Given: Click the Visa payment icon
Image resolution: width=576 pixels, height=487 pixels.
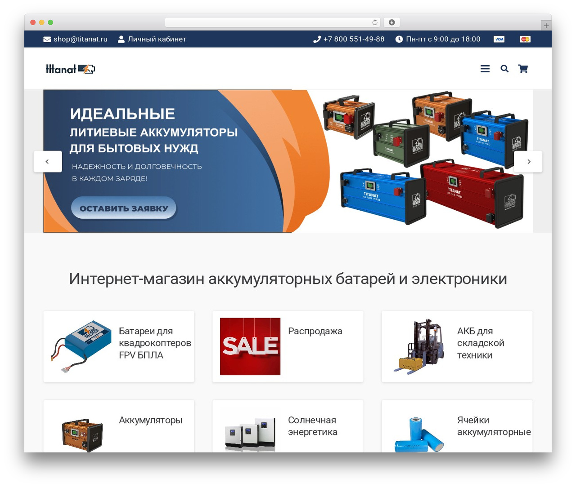Looking at the screenshot, I should pyautogui.click(x=499, y=39).
